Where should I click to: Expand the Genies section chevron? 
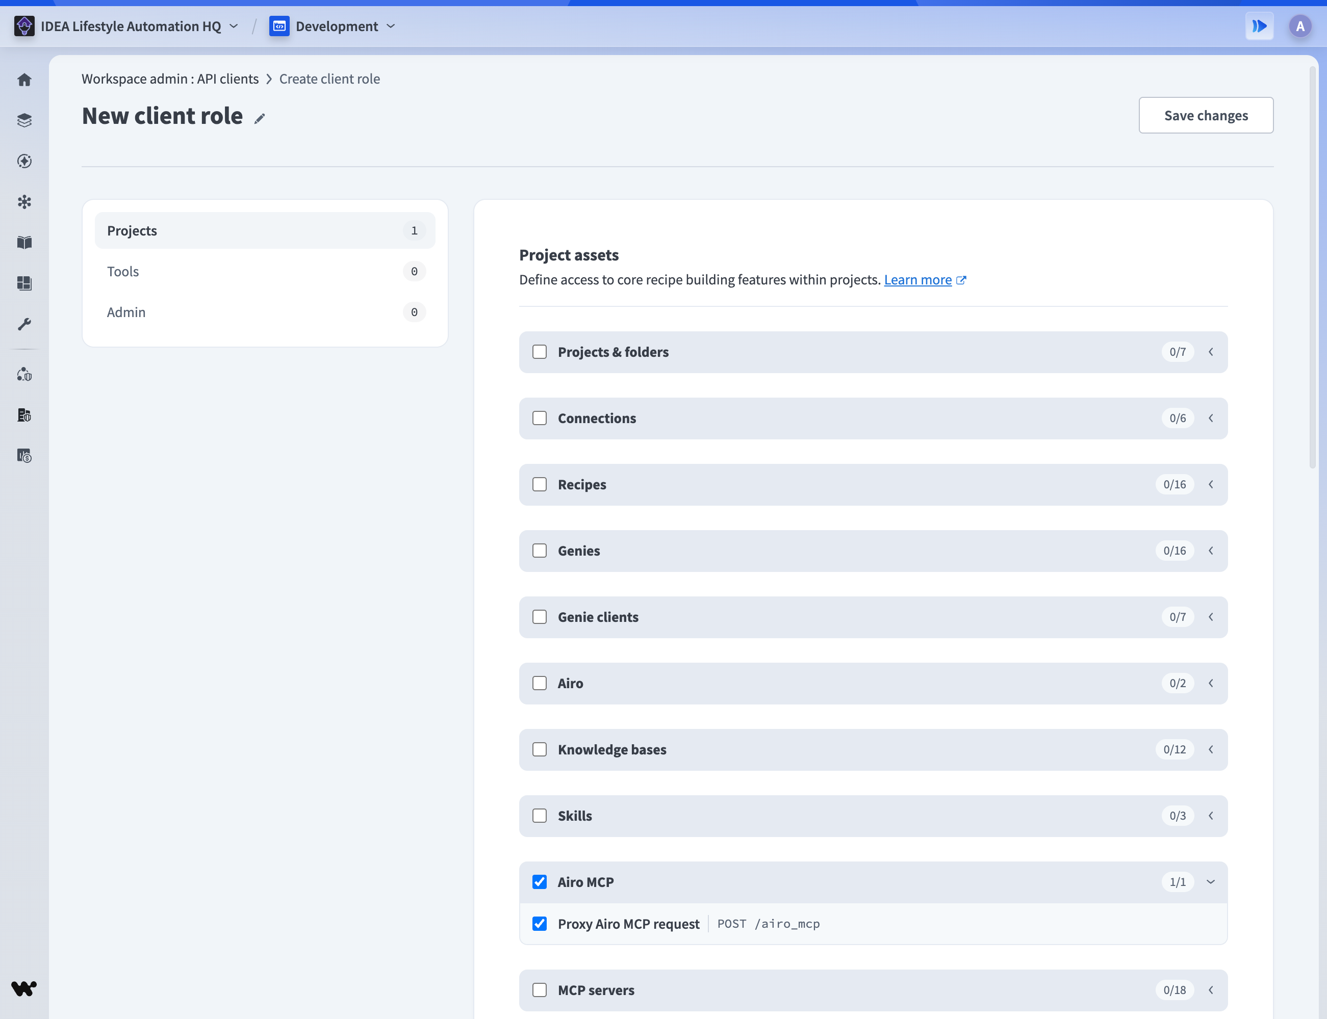pyautogui.click(x=1211, y=551)
